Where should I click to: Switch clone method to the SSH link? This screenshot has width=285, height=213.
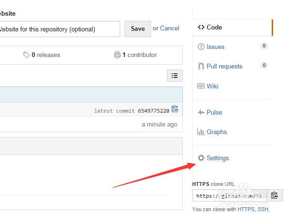click(263, 209)
